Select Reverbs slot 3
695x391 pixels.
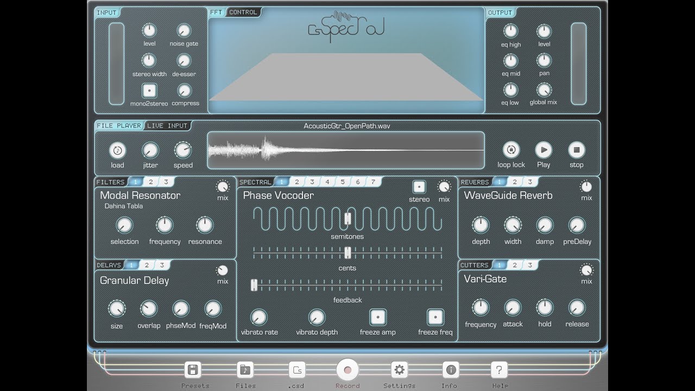(x=530, y=182)
